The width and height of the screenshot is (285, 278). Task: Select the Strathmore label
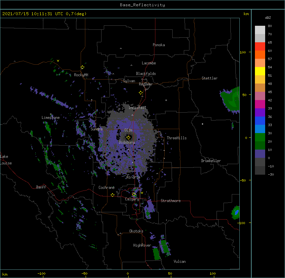click(171, 201)
